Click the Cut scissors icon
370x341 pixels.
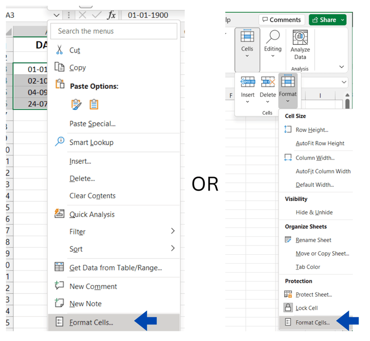[59, 50]
